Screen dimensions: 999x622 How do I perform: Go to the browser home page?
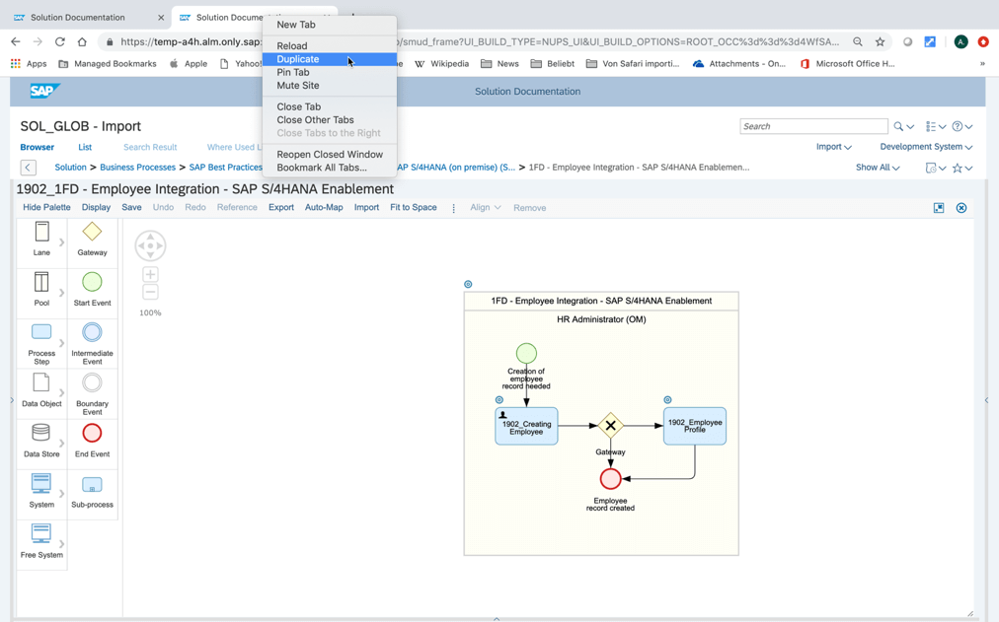click(82, 42)
